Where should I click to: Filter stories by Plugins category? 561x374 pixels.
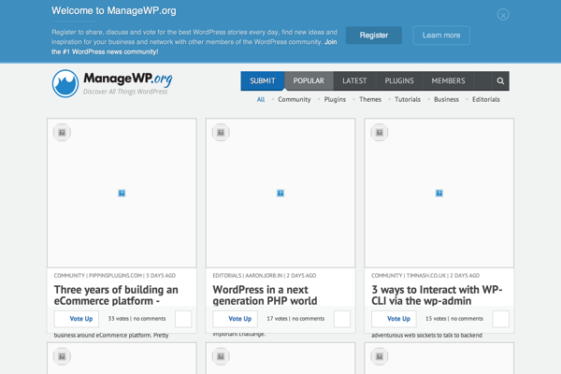point(335,99)
